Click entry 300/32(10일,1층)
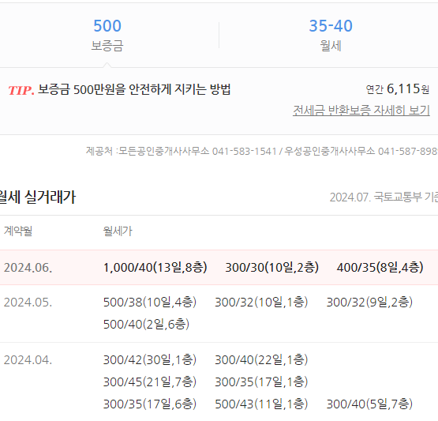This screenshot has height=421, width=438. 261,303
